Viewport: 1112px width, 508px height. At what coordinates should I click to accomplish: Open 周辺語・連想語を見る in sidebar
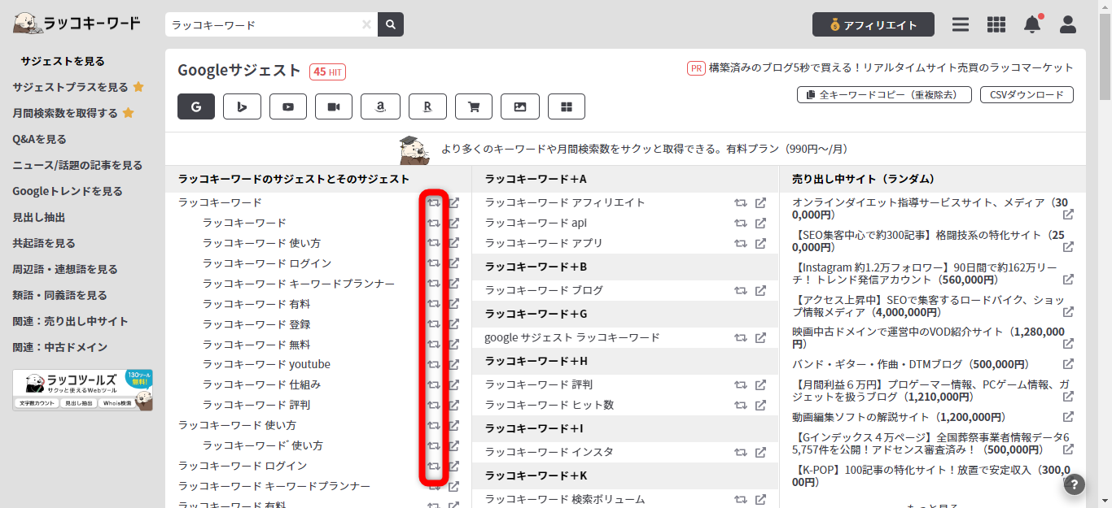click(x=65, y=269)
